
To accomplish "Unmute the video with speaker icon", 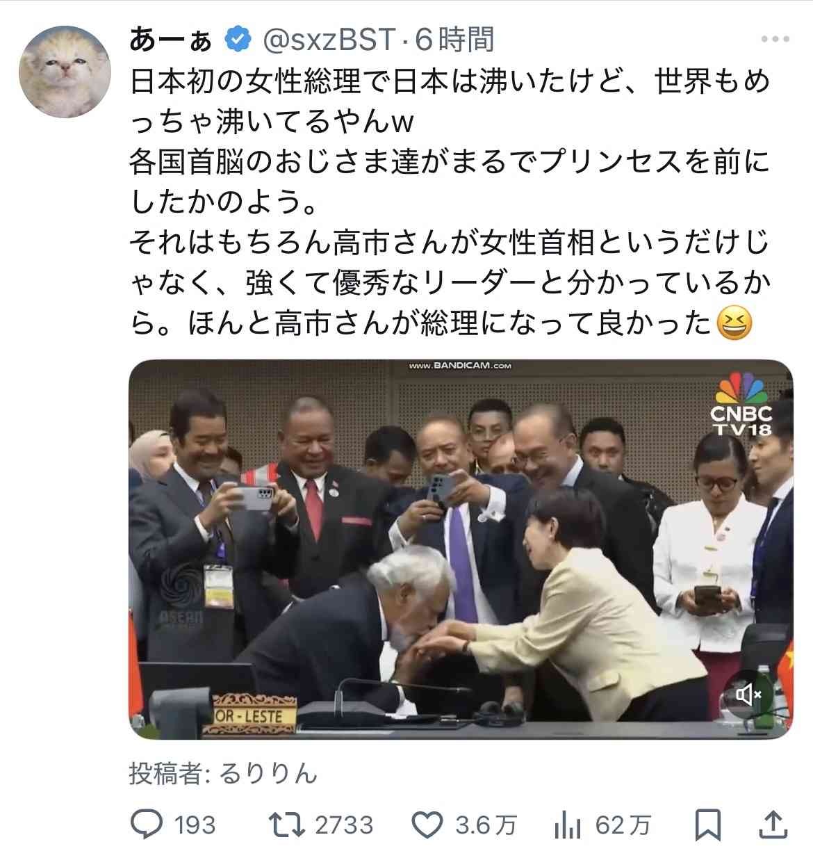I will 748,694.
